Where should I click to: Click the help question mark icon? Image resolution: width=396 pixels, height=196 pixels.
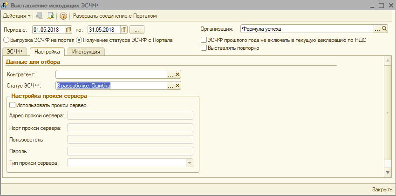[x=63, y=16]
